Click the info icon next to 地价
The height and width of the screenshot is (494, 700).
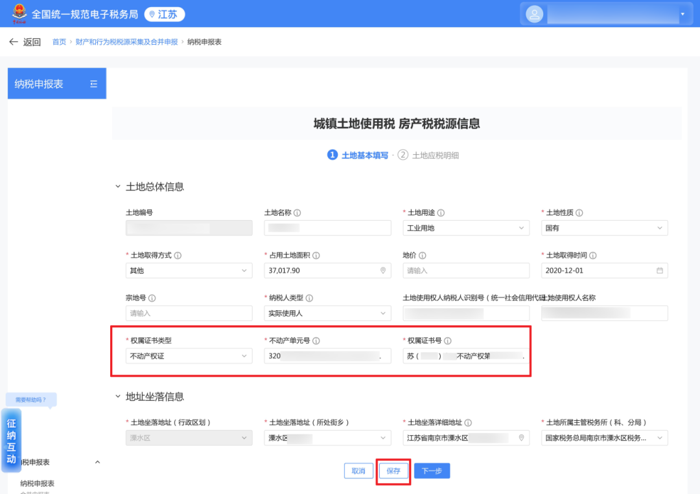click(423, 256)
